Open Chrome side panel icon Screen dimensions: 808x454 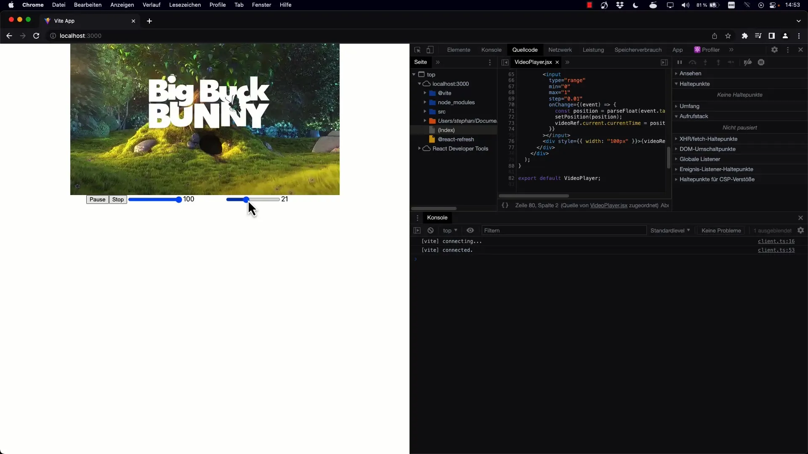click(771, 36)
